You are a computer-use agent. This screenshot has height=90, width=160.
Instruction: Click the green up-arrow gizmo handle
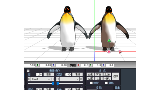click(x=109, y=40)
